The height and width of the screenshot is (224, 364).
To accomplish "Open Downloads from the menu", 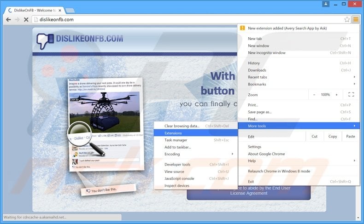I will (x=299, y=70).
